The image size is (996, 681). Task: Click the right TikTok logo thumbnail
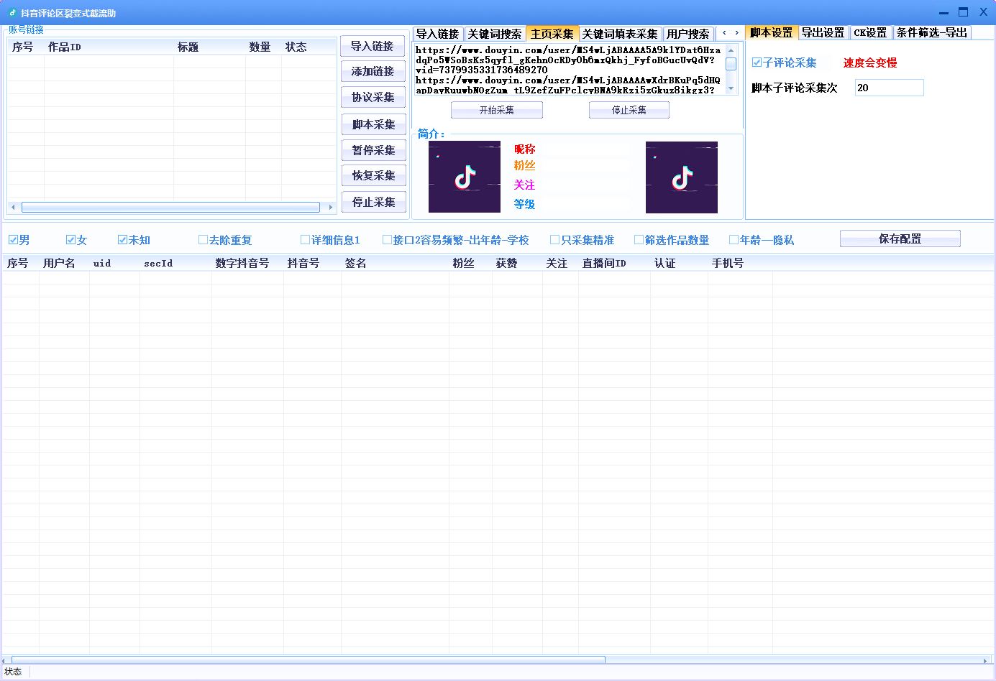point(681,177)
